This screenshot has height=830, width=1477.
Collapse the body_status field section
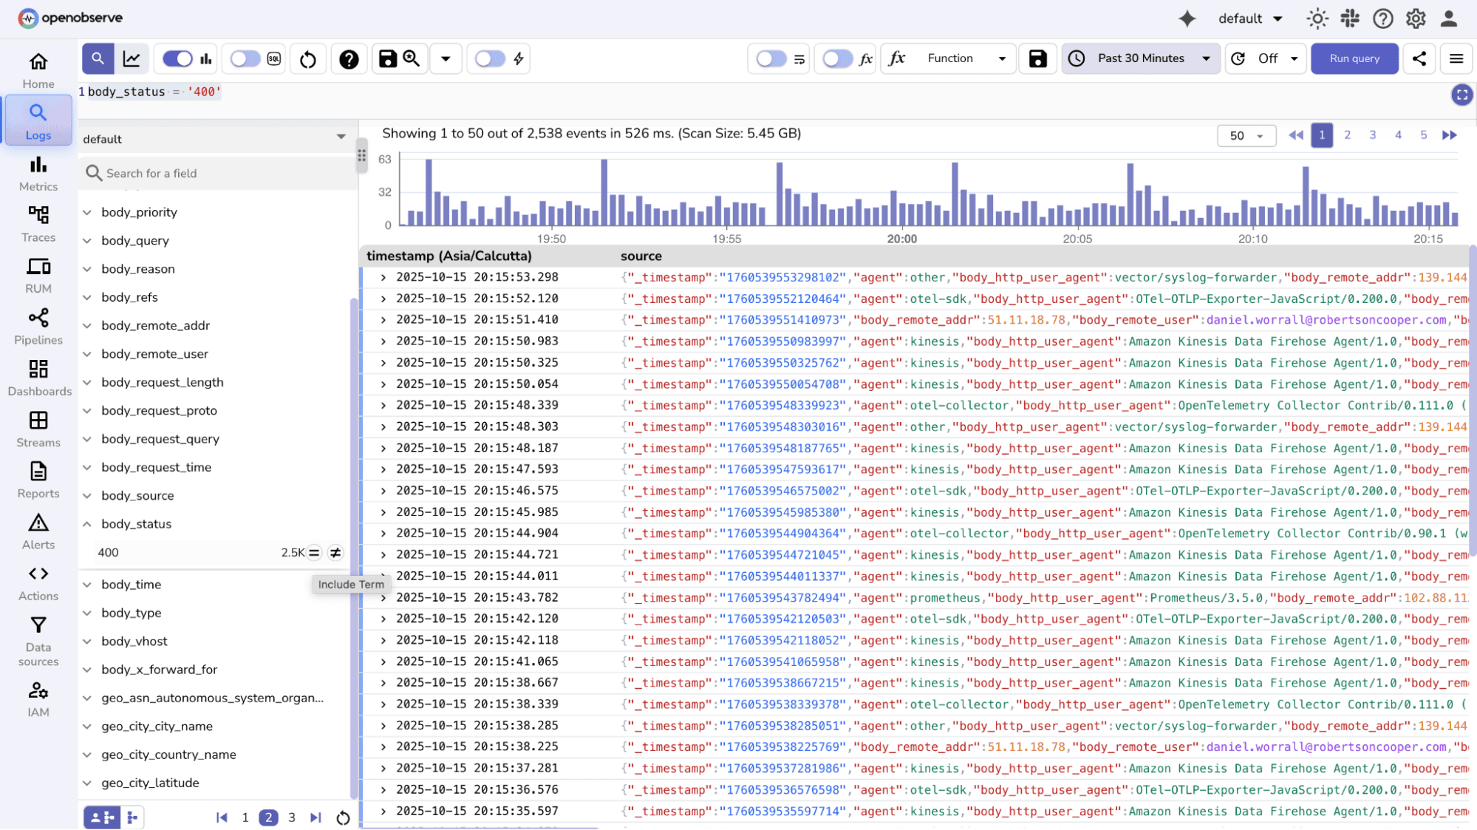tap(88, 523)
